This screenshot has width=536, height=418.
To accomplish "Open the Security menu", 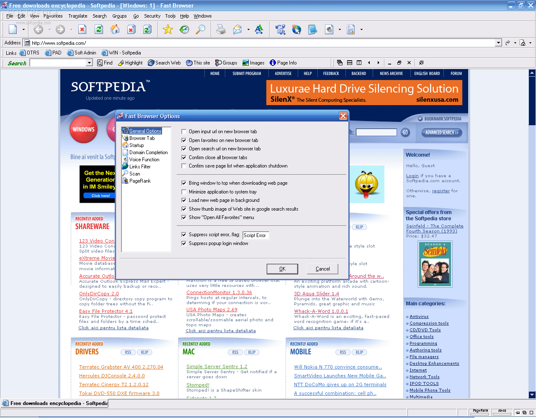I will pos(152,16).
